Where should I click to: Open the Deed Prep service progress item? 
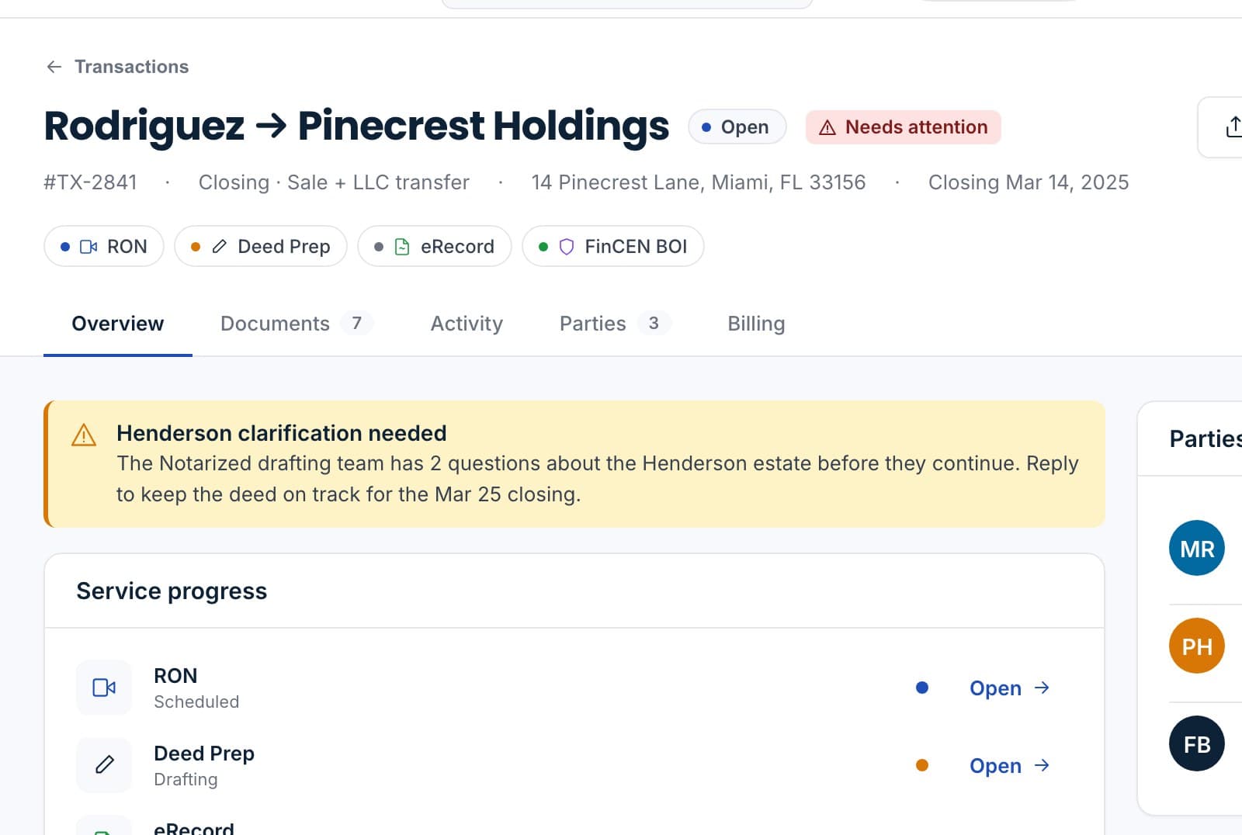(x=1009, y=766)
